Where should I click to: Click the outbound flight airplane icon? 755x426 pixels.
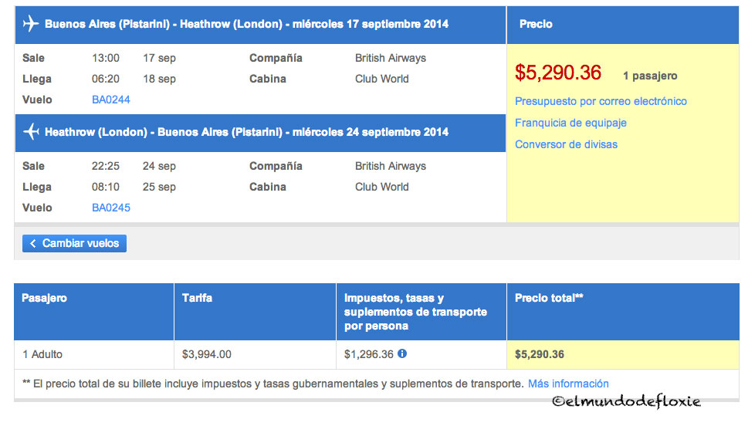31,24
